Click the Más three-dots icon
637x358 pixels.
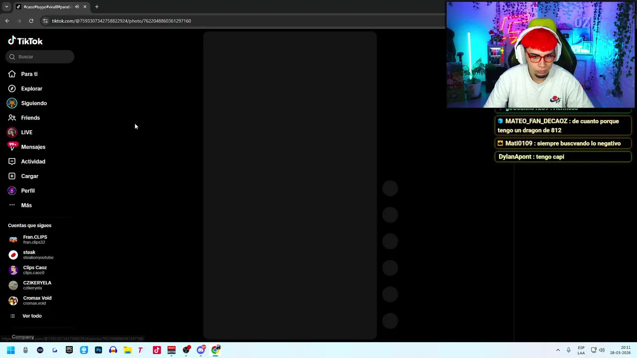tap(12, 205)
